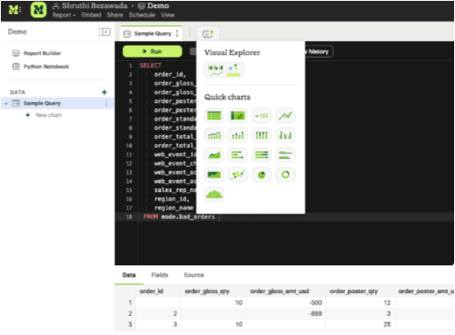Open the Schedule menu
Screen dimensions: 455x335
[141, 15]
